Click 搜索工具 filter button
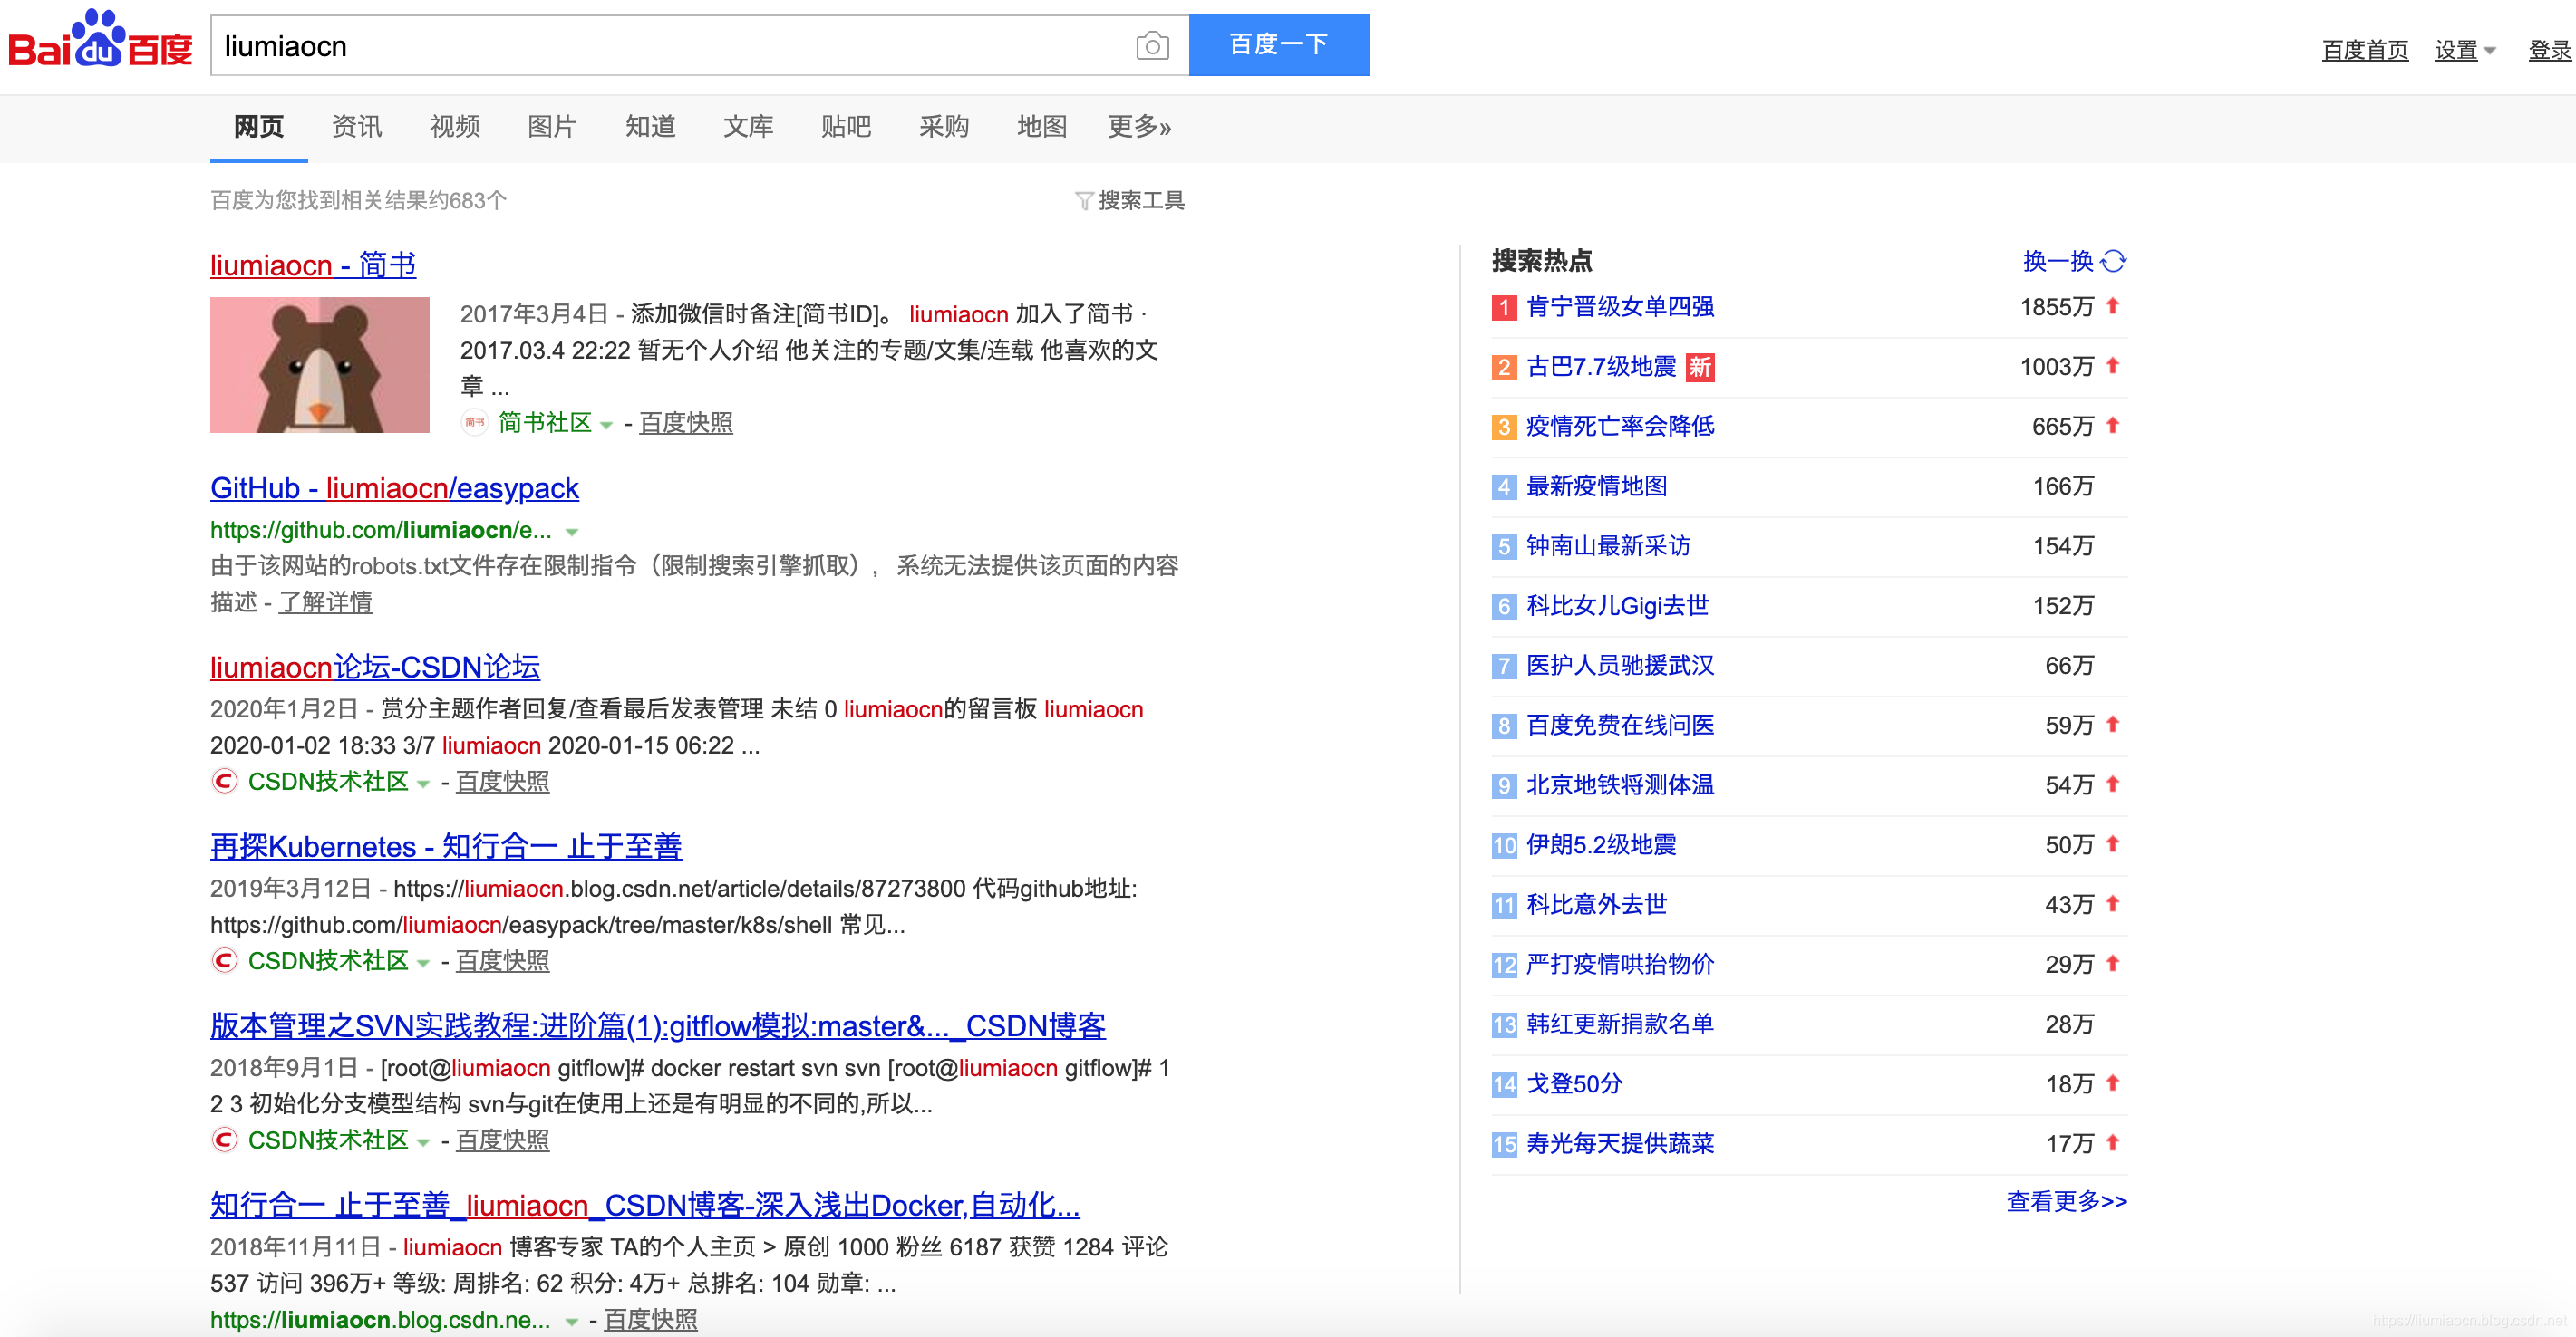2576x1337 pixels. click(1130, 201)
